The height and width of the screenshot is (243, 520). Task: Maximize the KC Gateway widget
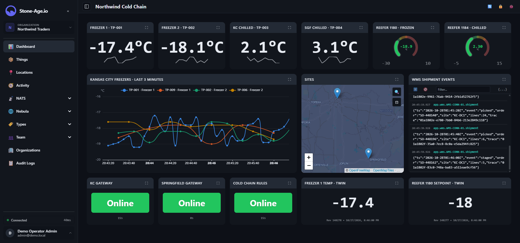point(147,183)
